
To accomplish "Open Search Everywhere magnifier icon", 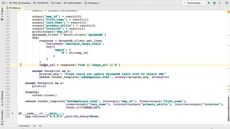I will click(x=227, y=3).
